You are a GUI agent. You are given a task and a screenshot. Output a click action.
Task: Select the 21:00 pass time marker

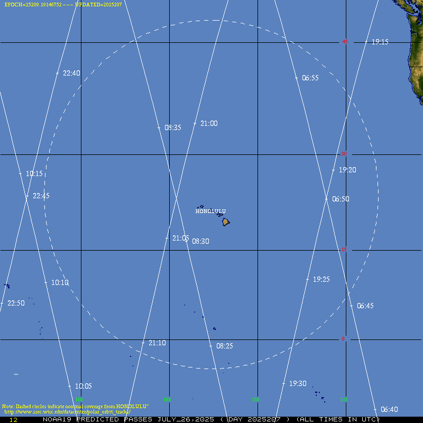pyautogui.click(x=208, y=123)
